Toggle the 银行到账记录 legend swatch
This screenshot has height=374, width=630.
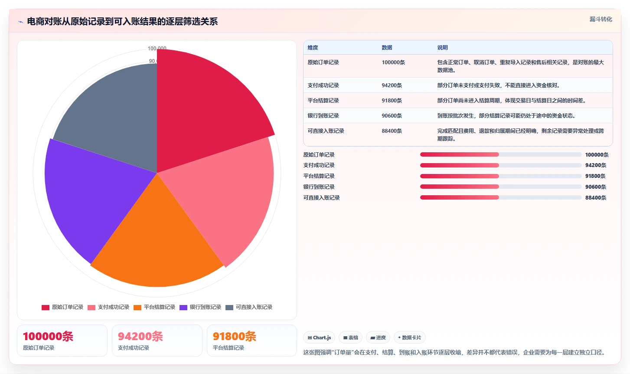(183, 307)
